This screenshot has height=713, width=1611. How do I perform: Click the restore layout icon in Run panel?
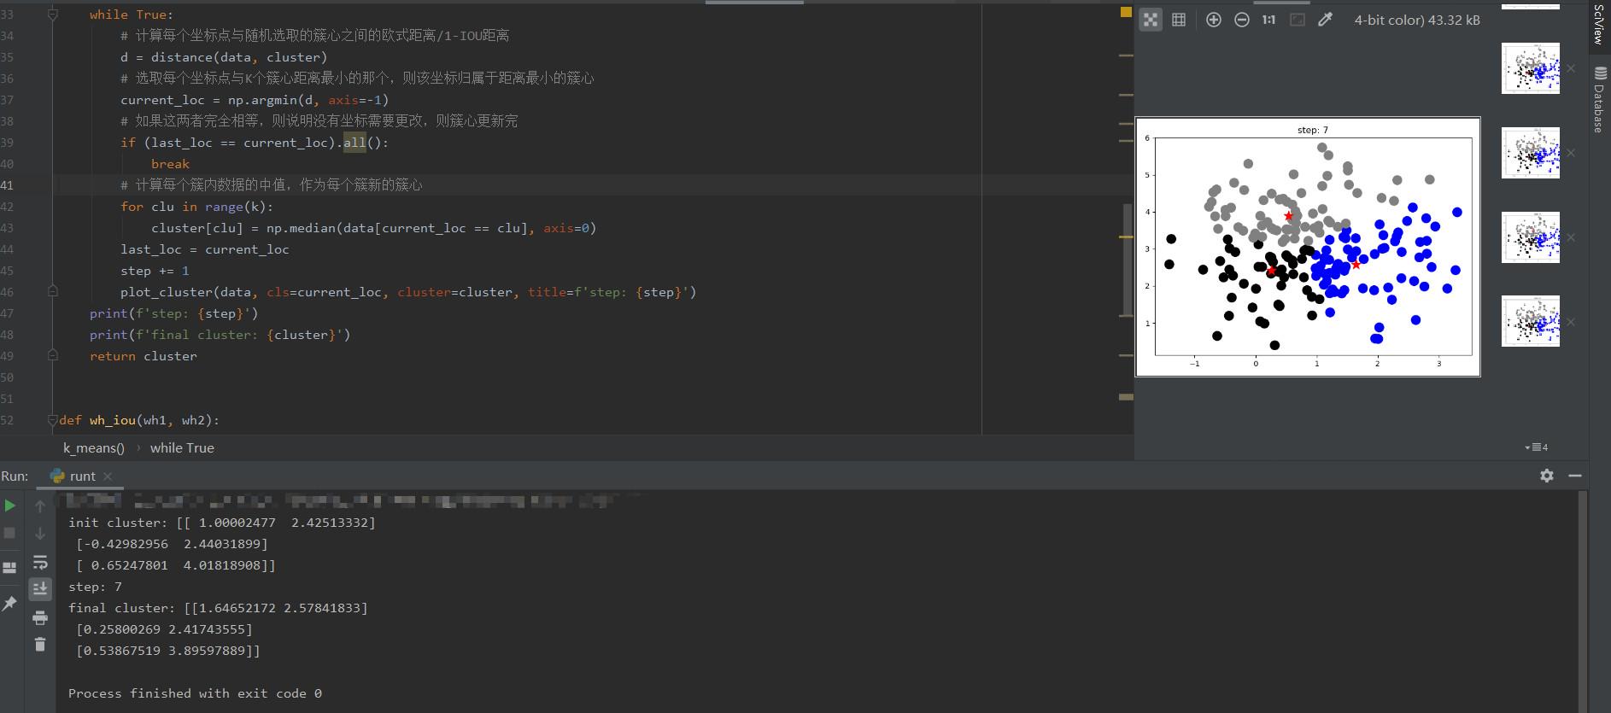tap(10, 568)
